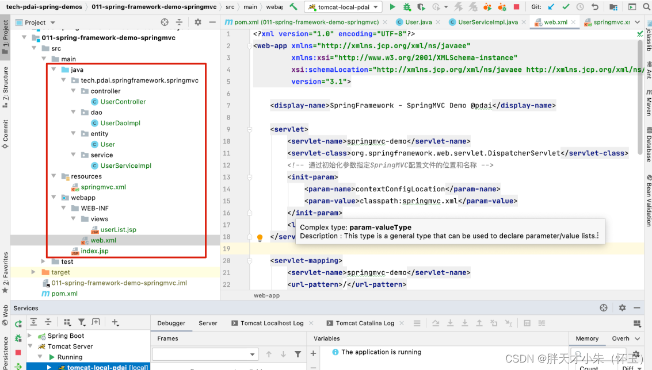The width and height of the screenshot is (652, 370).
Task: Toggle the Database tool window
Action: 648,145
